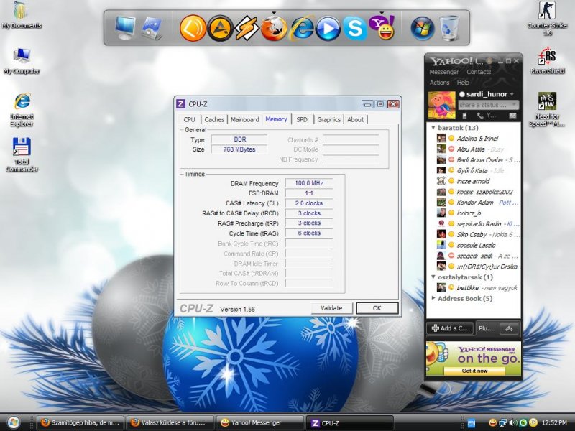Open the Mainboard tab
The image size is (575, 431).
coord(244,119)
